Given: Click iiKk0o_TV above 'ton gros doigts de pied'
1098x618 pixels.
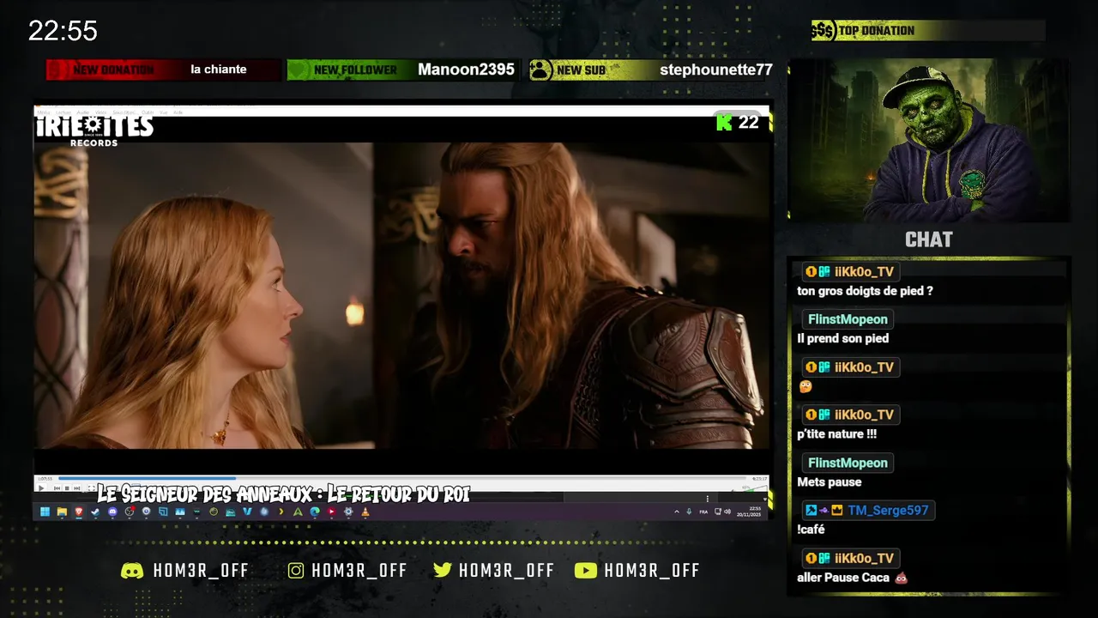Looking at the screenshot, I should click(x=864, y=272).
